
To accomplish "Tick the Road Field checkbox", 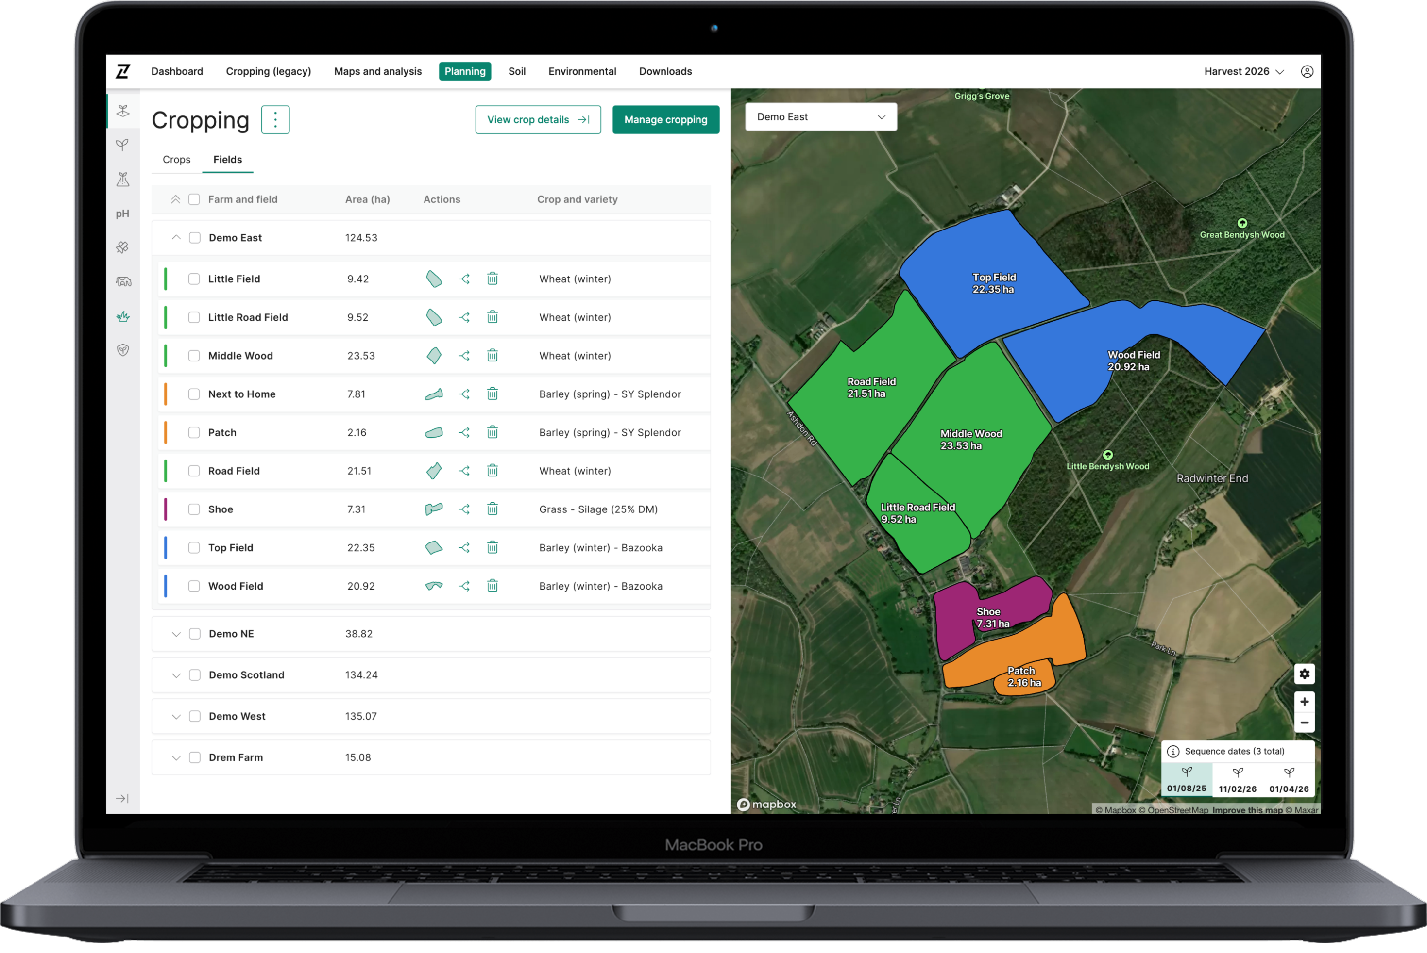I will tap(194, 471).
